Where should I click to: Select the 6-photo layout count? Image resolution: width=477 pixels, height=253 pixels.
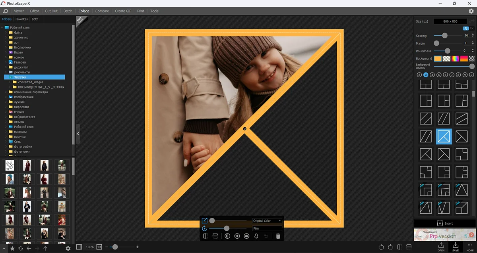(446, 75)
